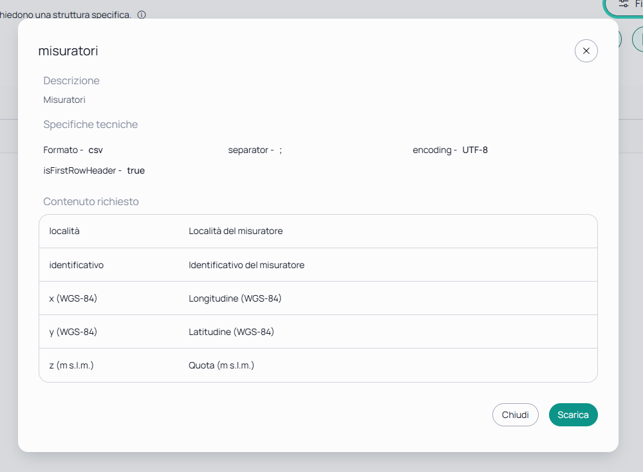Viewport: 643px width, 472px height.
Task: Select the 'identificativo' field row
Action: click(x=318, y=265)
